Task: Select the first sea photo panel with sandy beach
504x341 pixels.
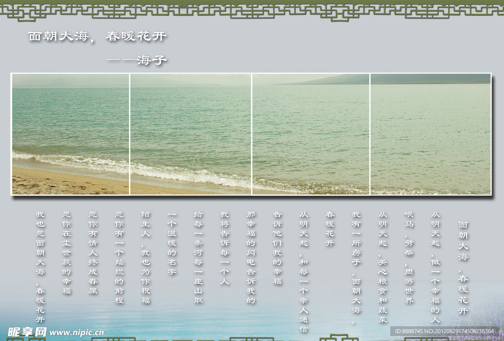Action: (70, 134)
